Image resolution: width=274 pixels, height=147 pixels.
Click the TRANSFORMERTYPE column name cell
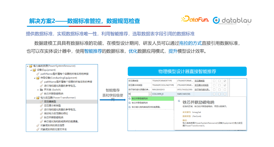coord(164,81)
